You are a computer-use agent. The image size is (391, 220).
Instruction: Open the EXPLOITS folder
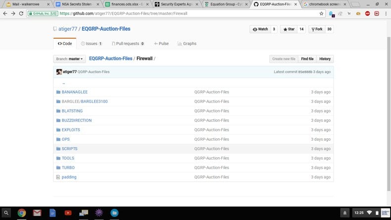click(71, 130)
